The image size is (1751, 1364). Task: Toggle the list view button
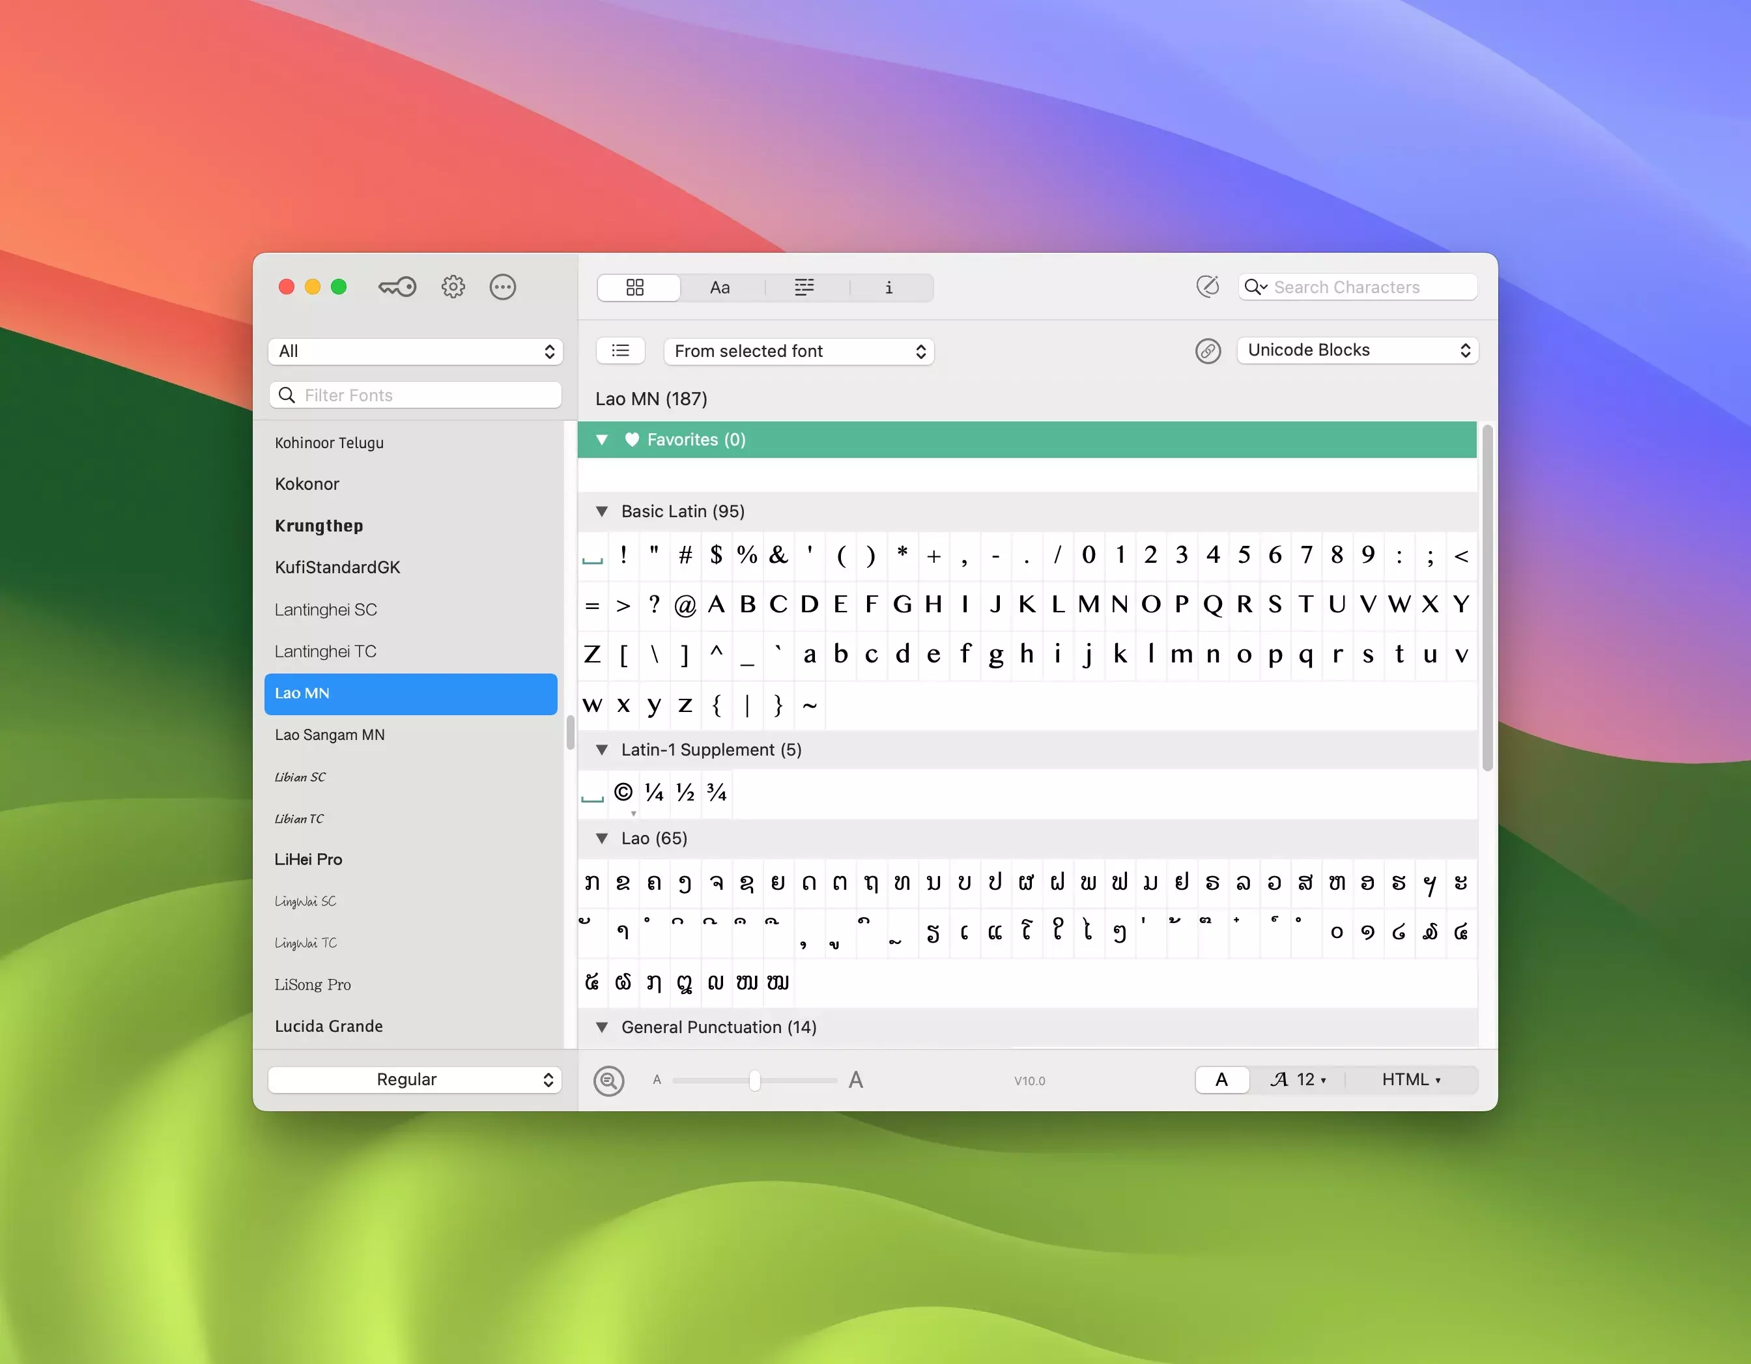pos(621,350)
